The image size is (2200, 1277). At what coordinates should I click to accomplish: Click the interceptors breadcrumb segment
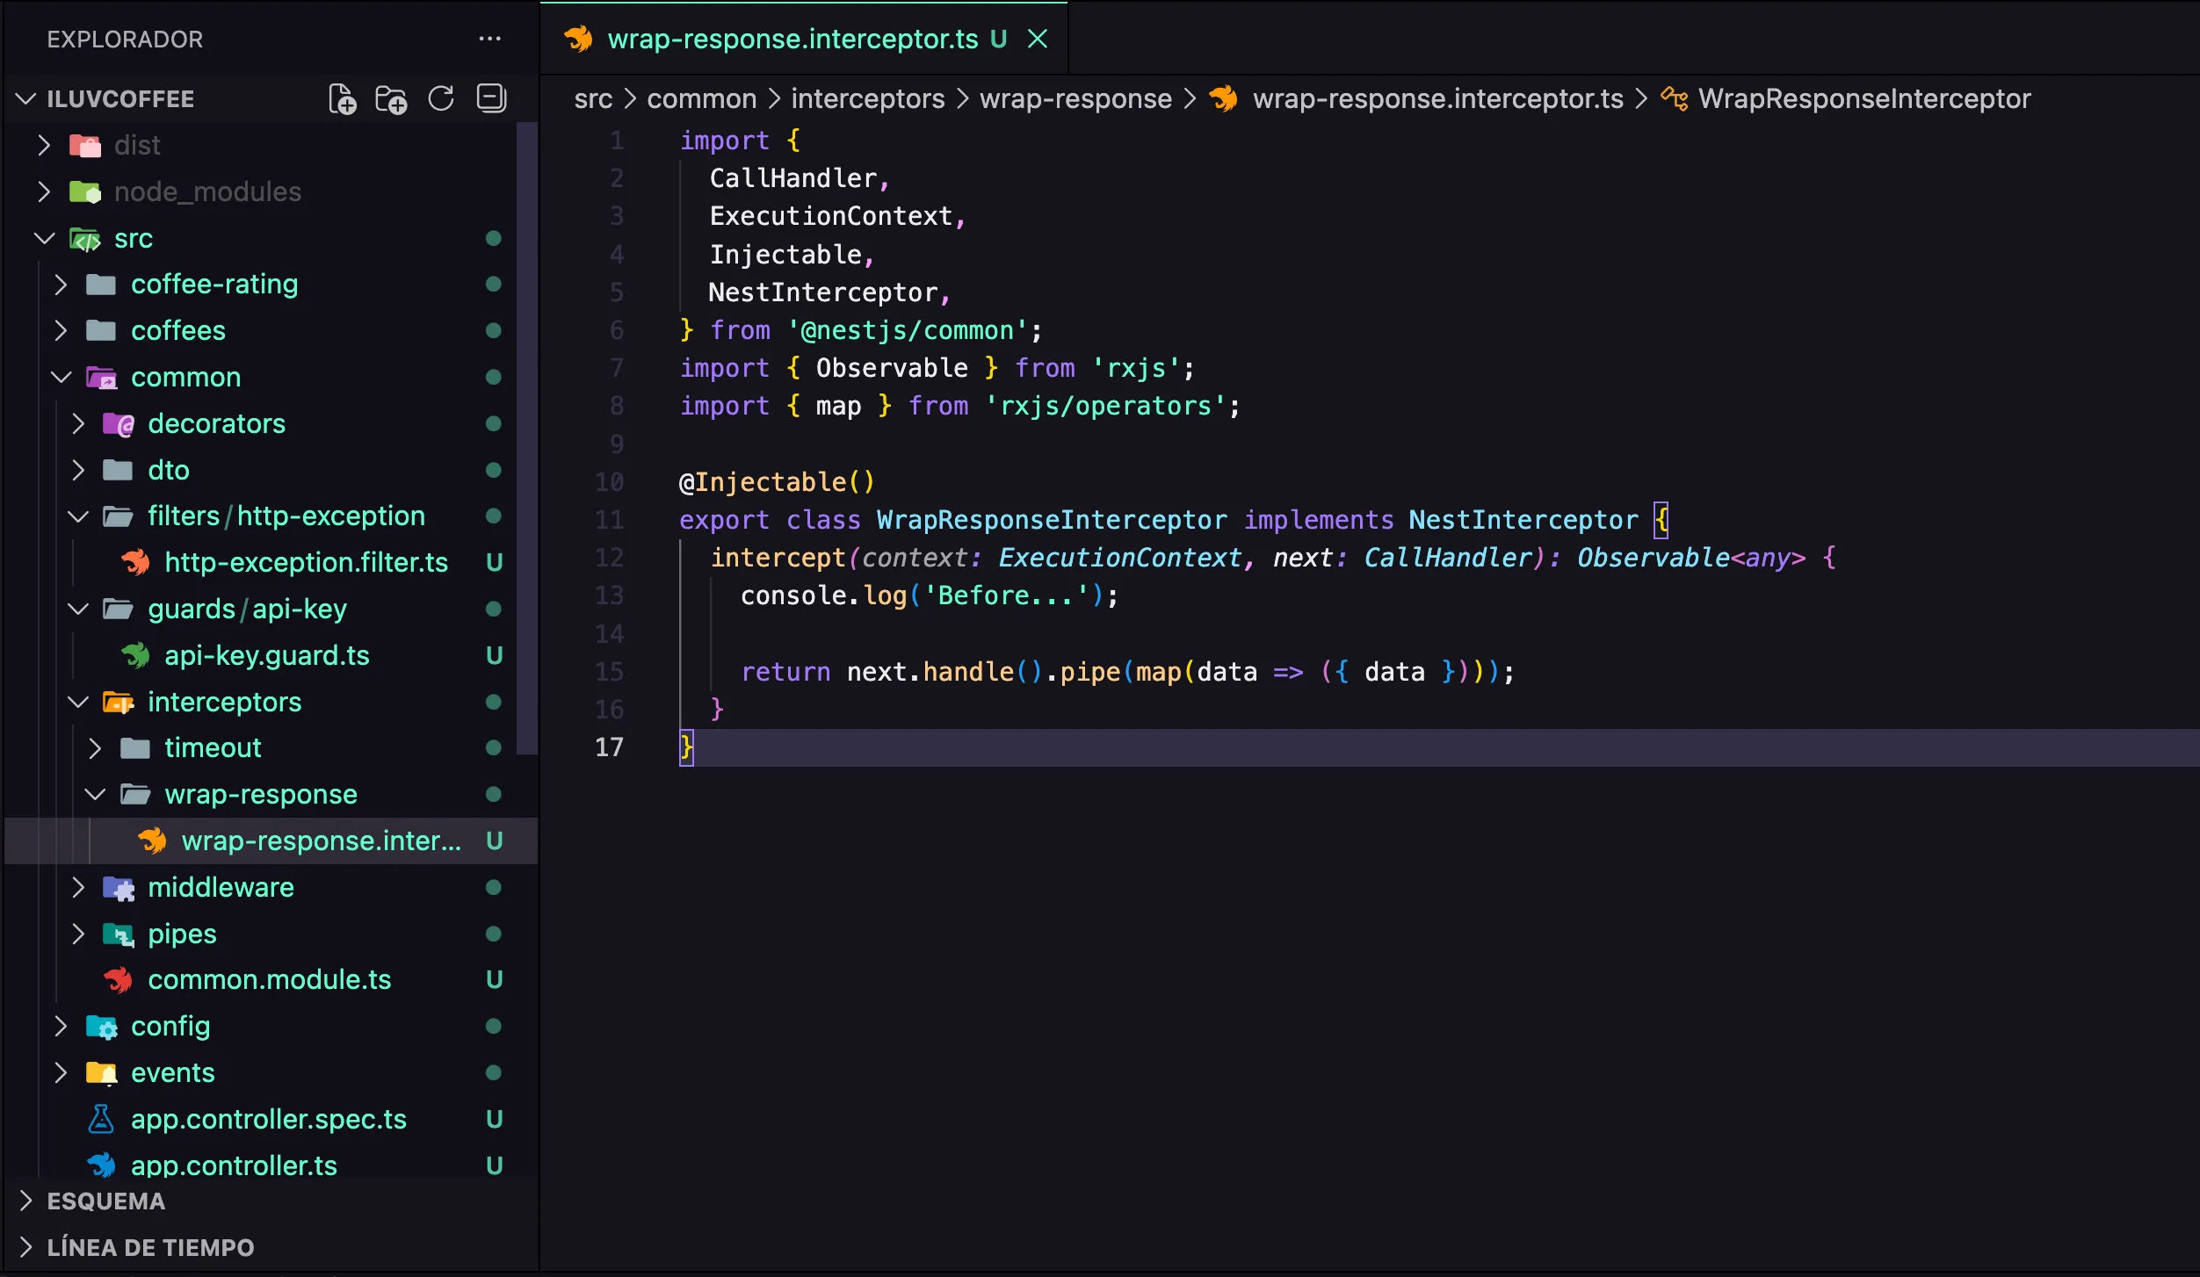(x=867, y=99)
